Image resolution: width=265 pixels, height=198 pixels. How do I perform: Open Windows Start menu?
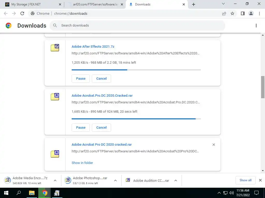(x=6, y=193)
